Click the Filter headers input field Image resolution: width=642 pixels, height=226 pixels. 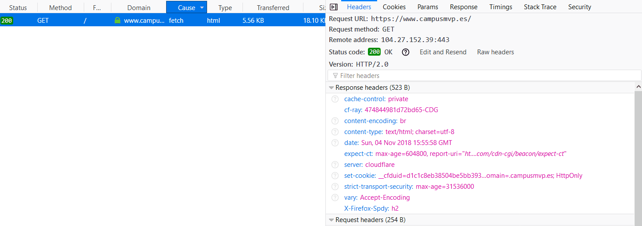[482, 76]
